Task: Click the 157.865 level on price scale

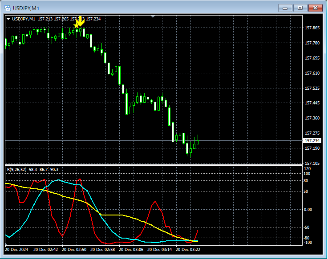Action: click(312, 28)
